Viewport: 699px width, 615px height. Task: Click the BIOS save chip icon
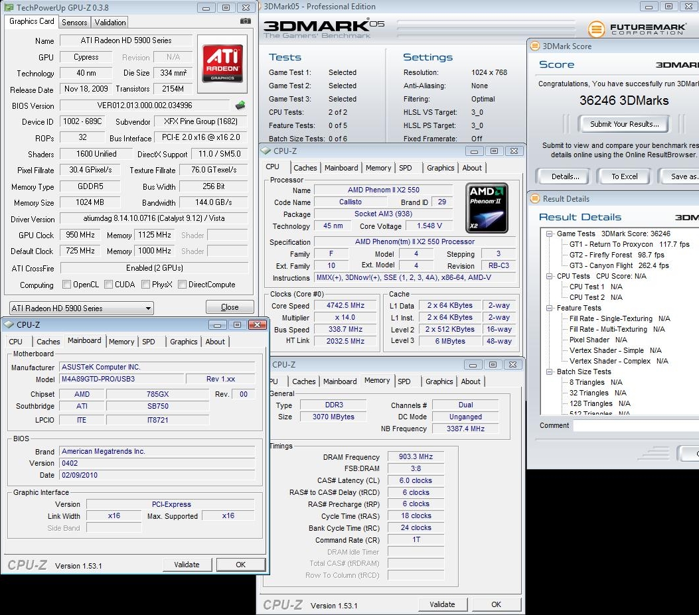(240, 105)
